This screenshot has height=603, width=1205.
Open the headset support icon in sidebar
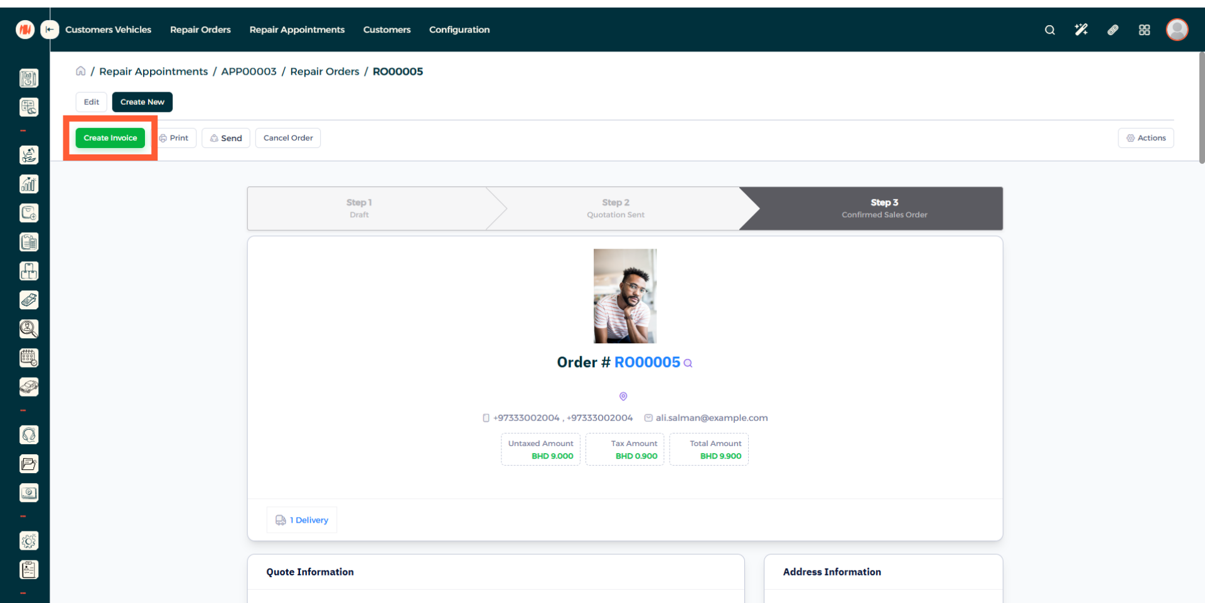29,435
